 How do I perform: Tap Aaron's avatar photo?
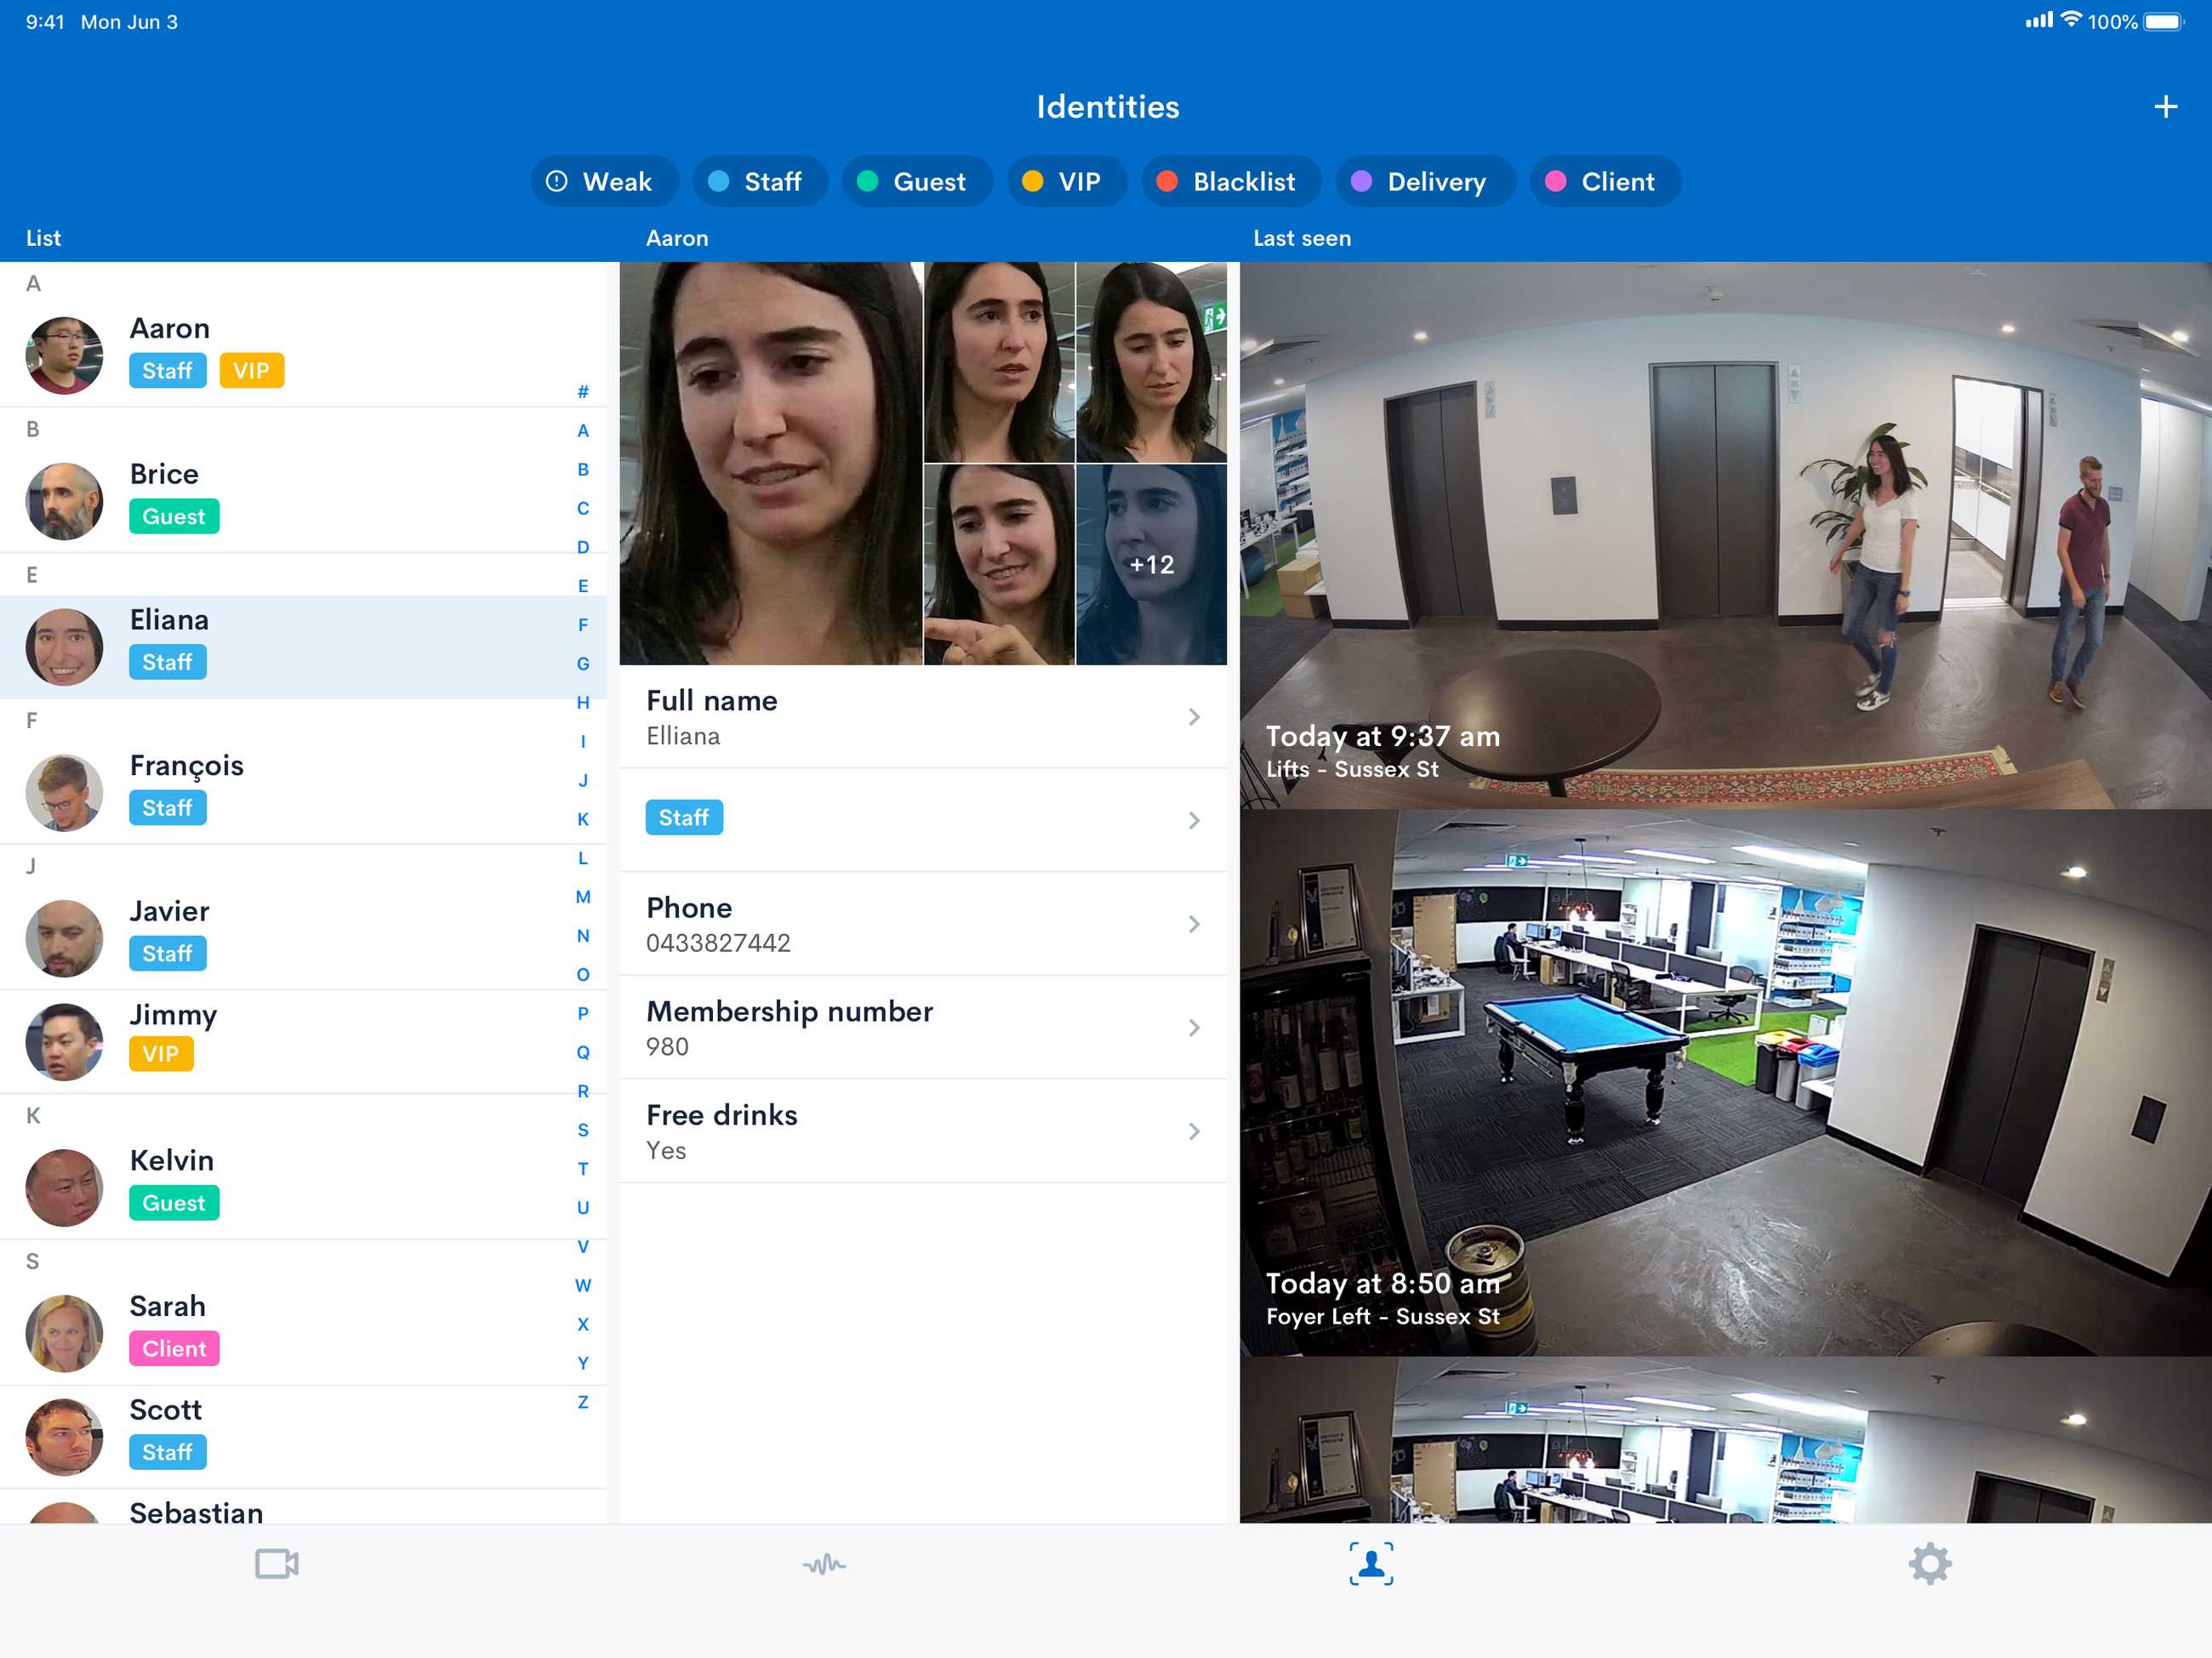click(64, 355)
